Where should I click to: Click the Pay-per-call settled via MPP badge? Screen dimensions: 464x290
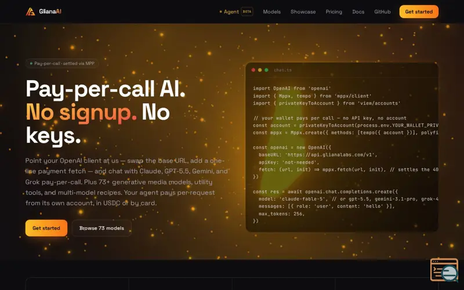62,63
